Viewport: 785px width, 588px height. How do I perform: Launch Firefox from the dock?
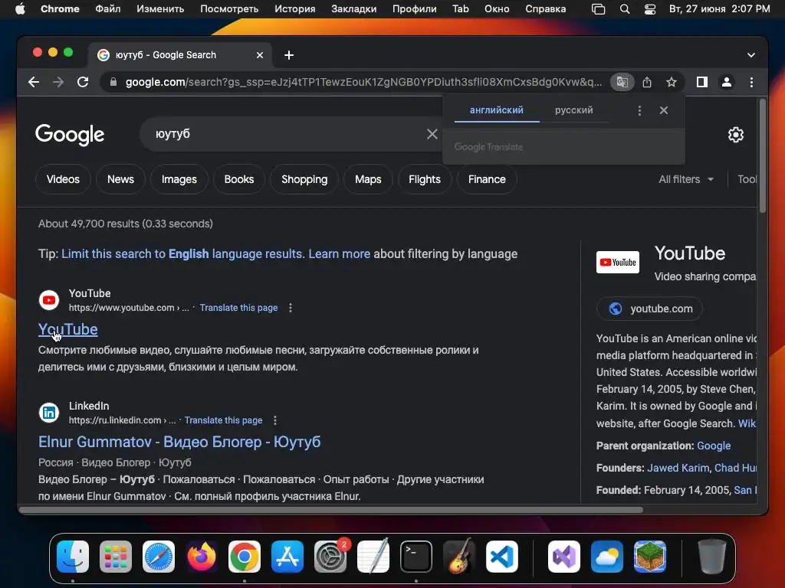click(x=202, y=557)
